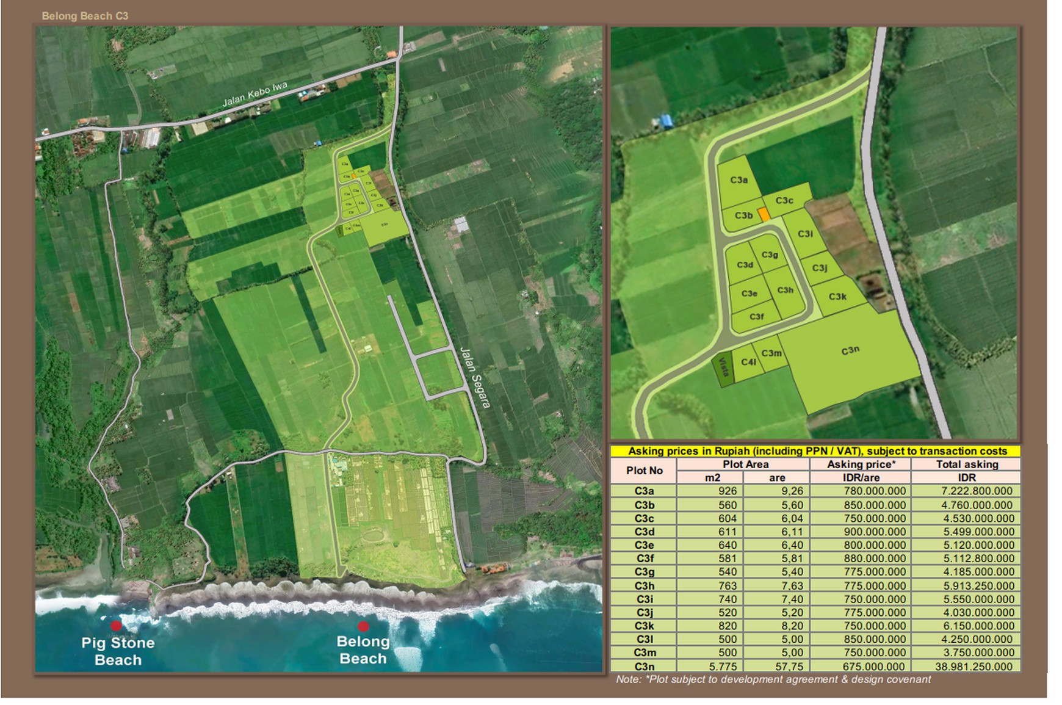The image size is (1062, 705).
Task: Click the development agreement note text
Action: tap(773, 679)
